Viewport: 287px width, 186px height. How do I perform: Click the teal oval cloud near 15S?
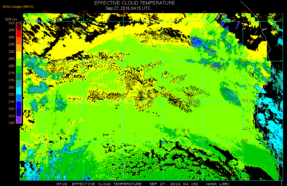pyautogui.click(x=230, y=96)
